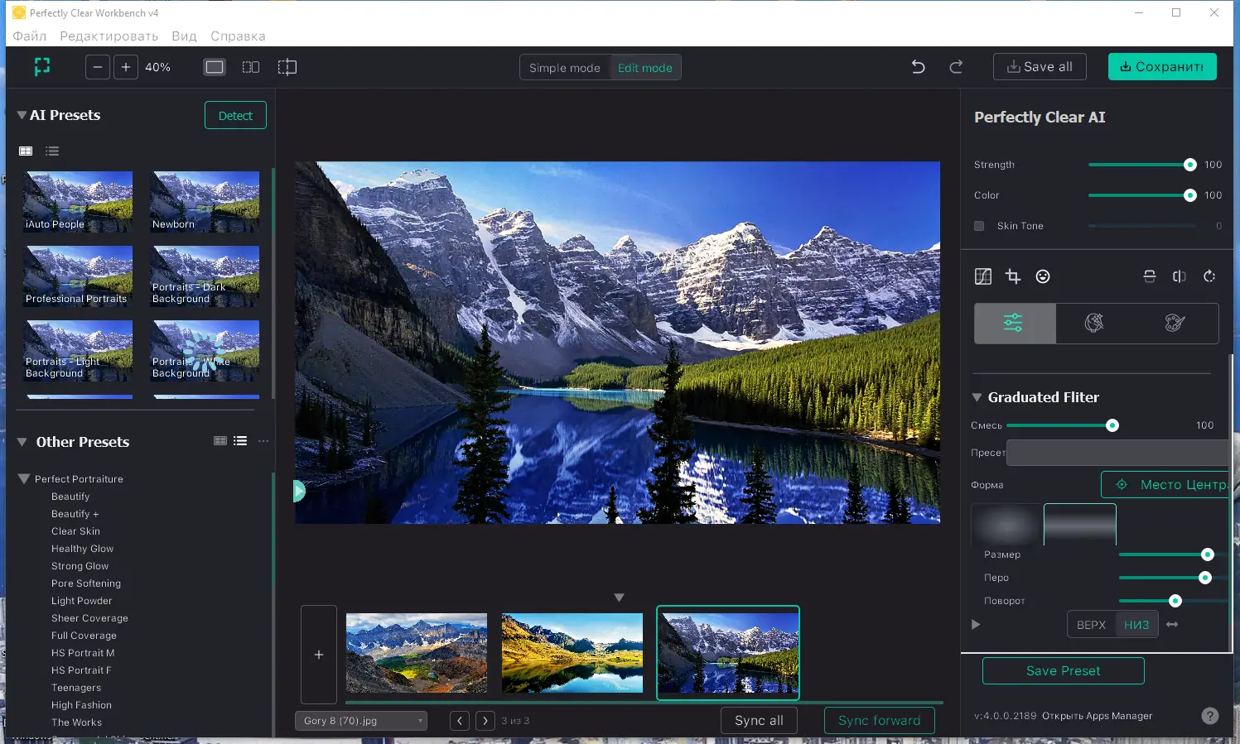
Task: Click the Detect button
Action: 235,116
